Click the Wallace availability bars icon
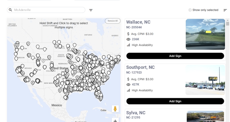This screenshot has width=230, height=122. coord(128,45)
